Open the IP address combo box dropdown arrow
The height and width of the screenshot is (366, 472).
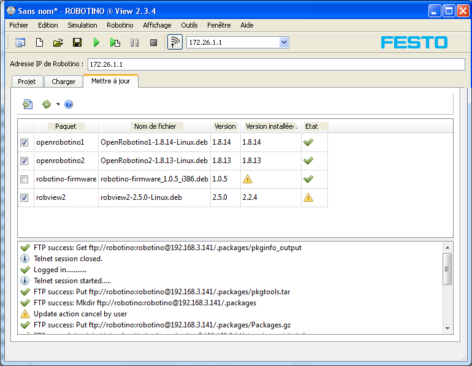point(284,42)
